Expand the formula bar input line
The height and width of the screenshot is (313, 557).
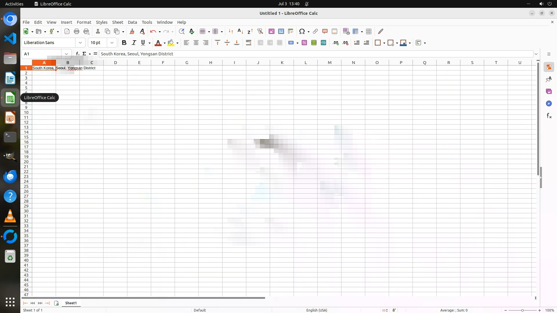[x=536, y=54]
